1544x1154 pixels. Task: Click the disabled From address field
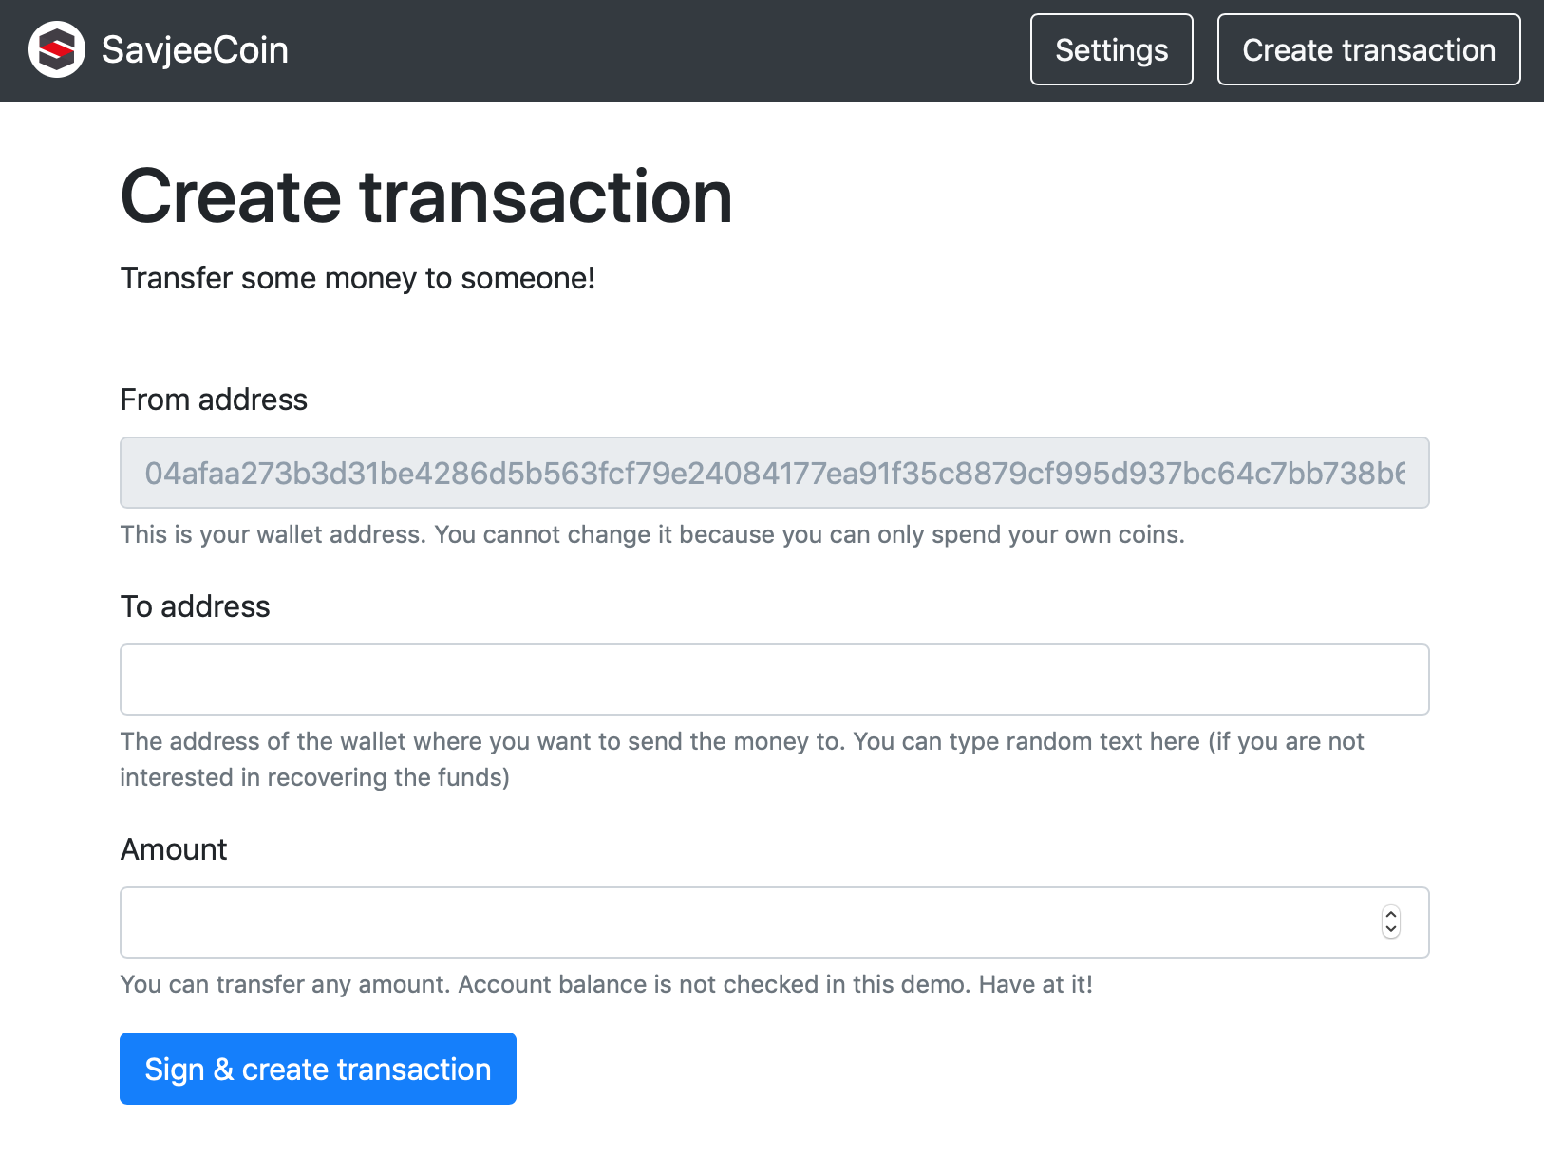point(774,473)
